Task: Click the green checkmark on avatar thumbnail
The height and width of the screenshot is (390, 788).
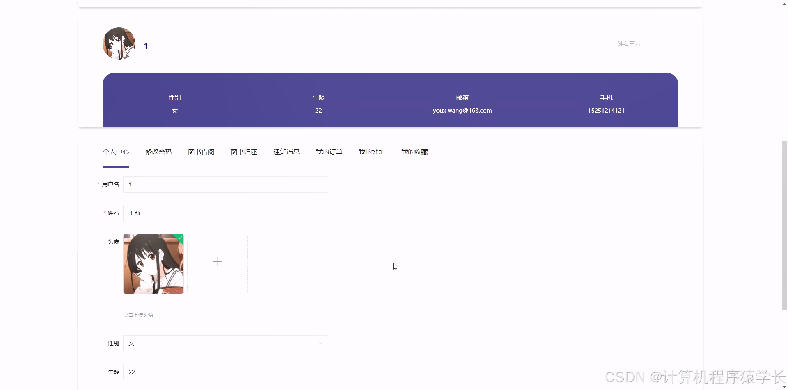Action: tap(180, 238)
